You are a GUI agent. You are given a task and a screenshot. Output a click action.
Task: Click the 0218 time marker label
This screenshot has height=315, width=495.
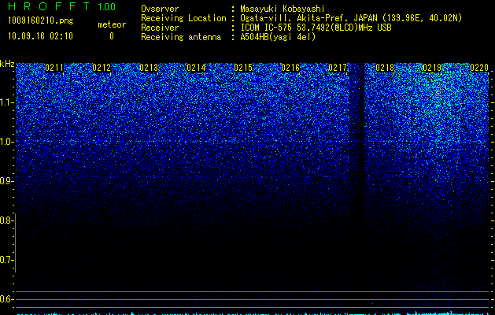[x=385, y=68]
